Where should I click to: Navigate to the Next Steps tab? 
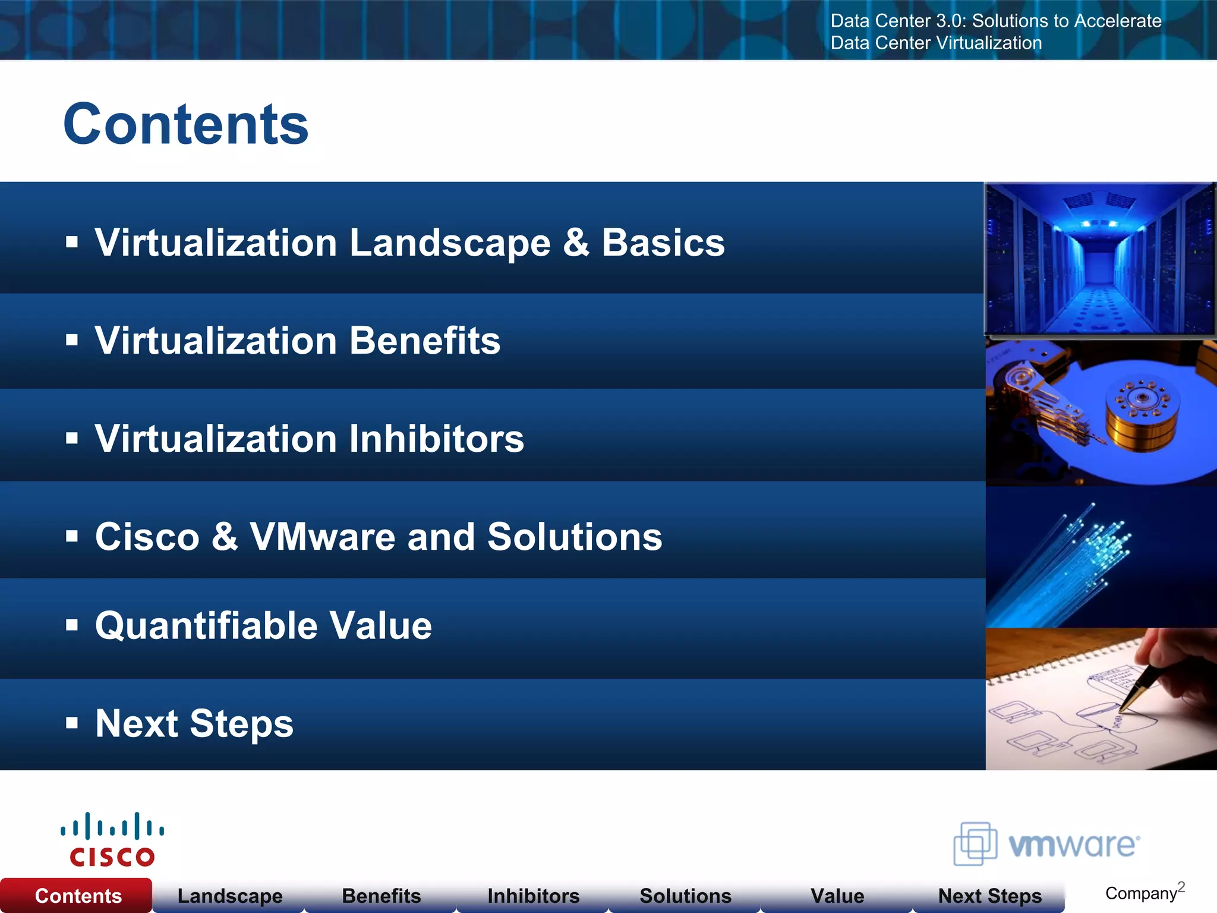989,896
